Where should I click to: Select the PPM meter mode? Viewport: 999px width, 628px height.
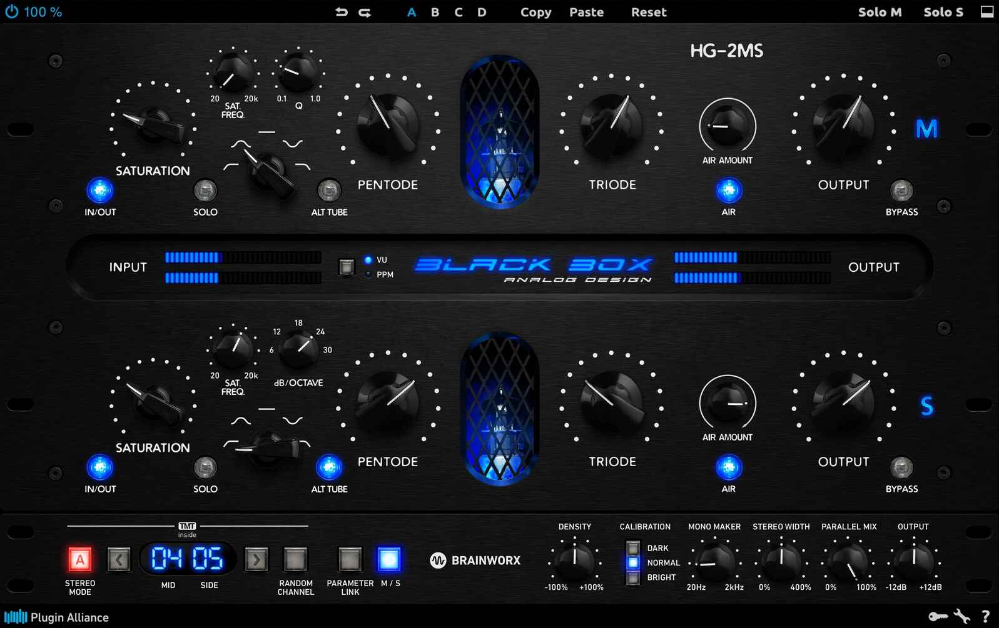[368, 274]
